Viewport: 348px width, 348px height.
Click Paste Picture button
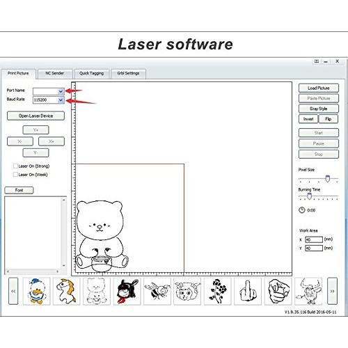pos(319,98)
